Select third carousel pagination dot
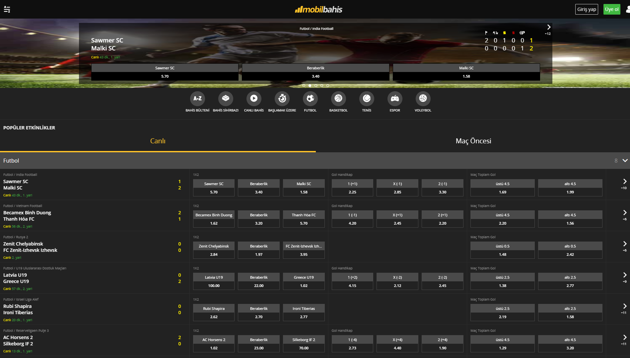Image resolution: width=630 pixels, height=358 pixels. pyautogui.click(x=316, y=86)
